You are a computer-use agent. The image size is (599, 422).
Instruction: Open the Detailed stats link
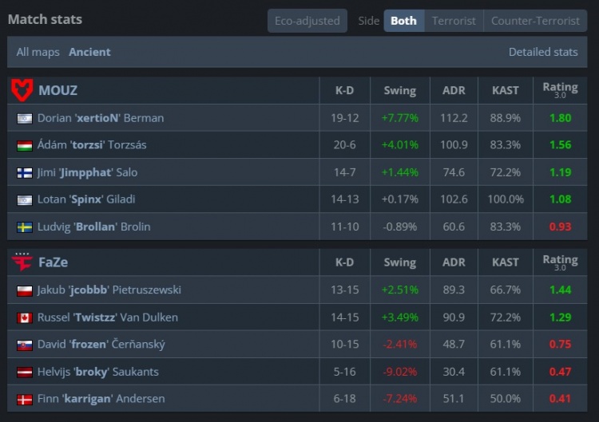(x=543, y=52)
